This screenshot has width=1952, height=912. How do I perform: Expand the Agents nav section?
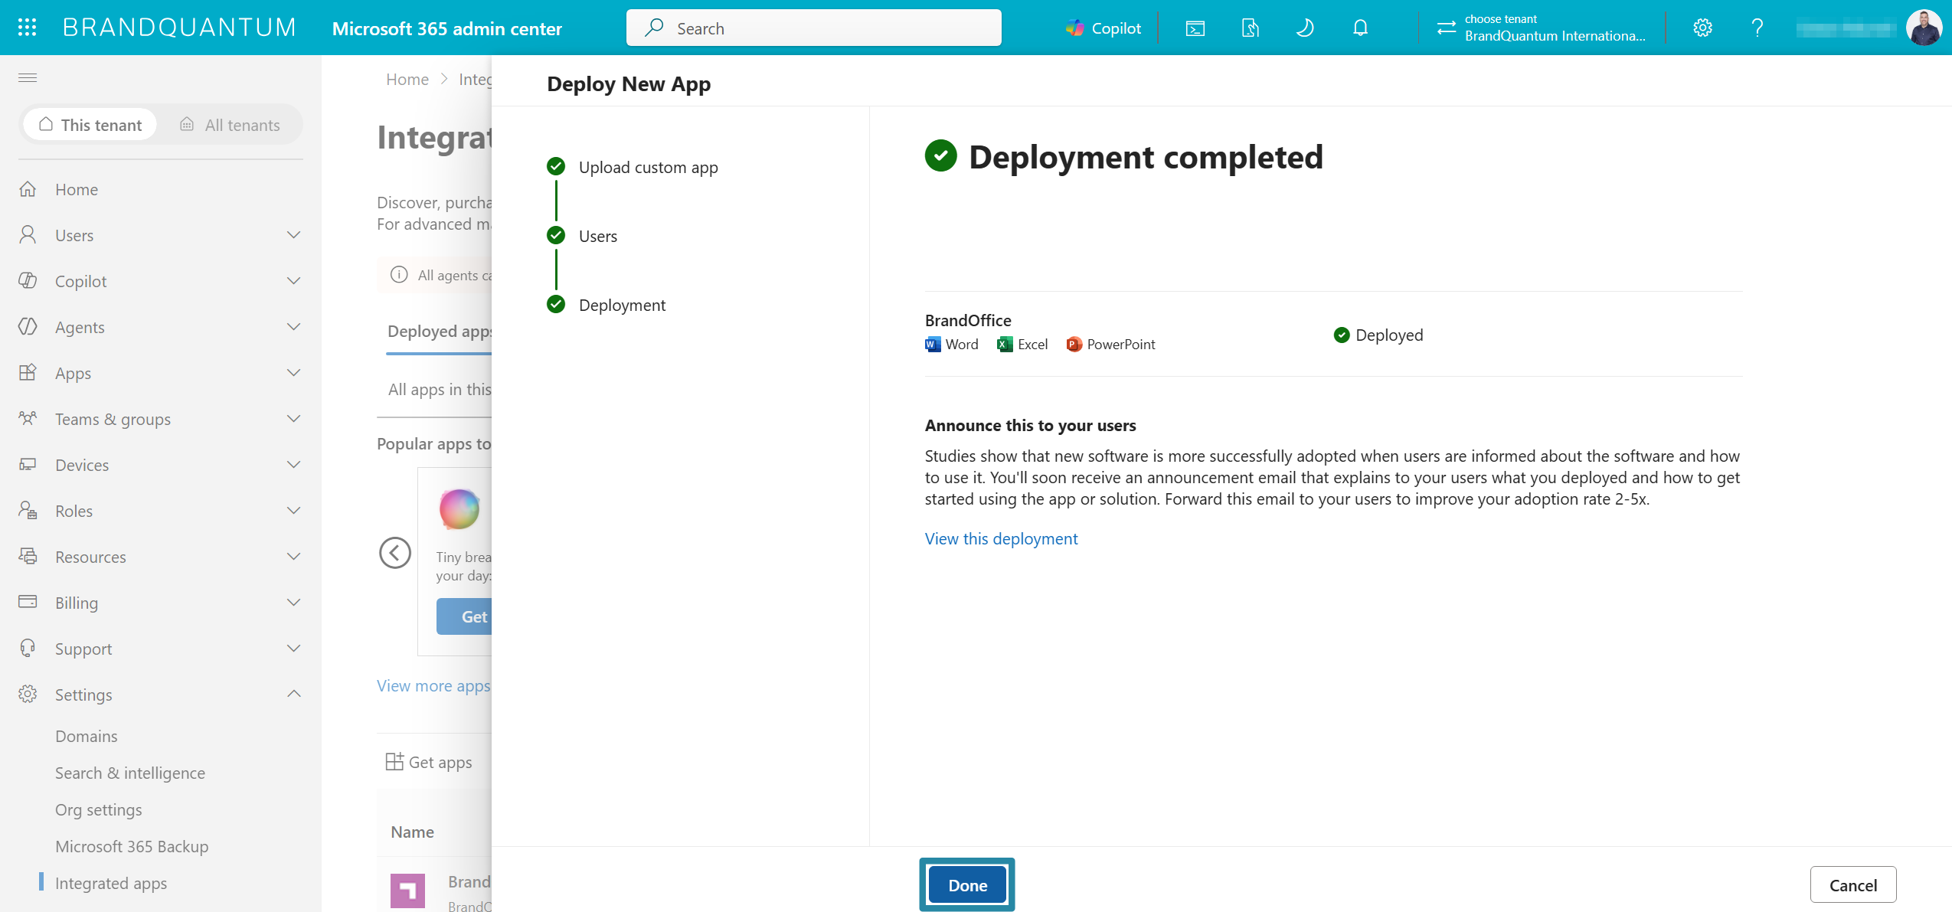click(x=293, y=327)
